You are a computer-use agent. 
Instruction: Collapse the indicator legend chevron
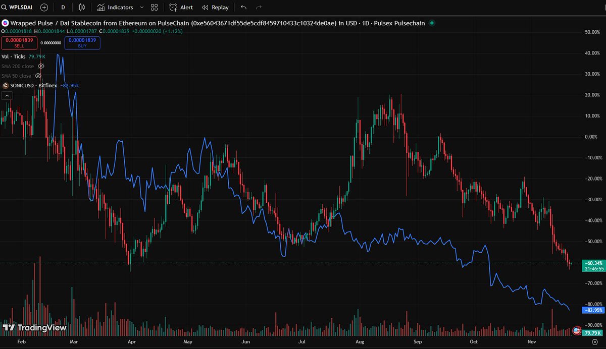[x=7, y=95]
